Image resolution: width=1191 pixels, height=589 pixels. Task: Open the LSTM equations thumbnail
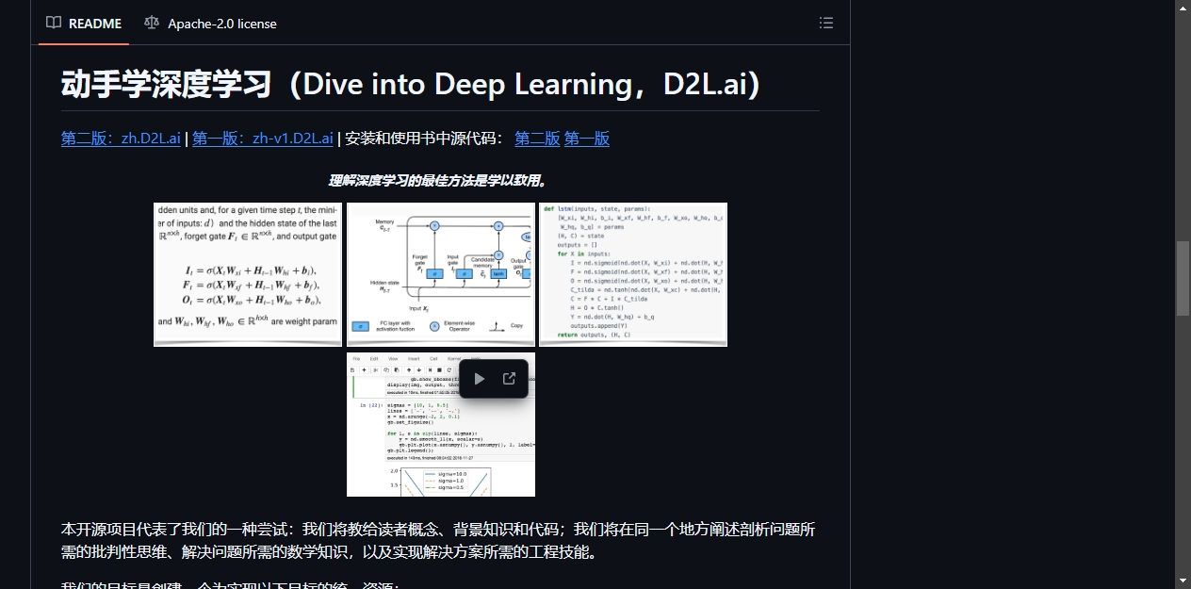(248, 274)
